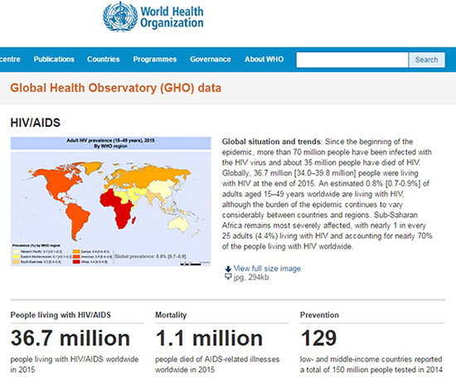Image resolution: width=456 pixels, height=377 pixels.
Task: Click the dark red Africa legend swatch
Action: click(76, 262)
